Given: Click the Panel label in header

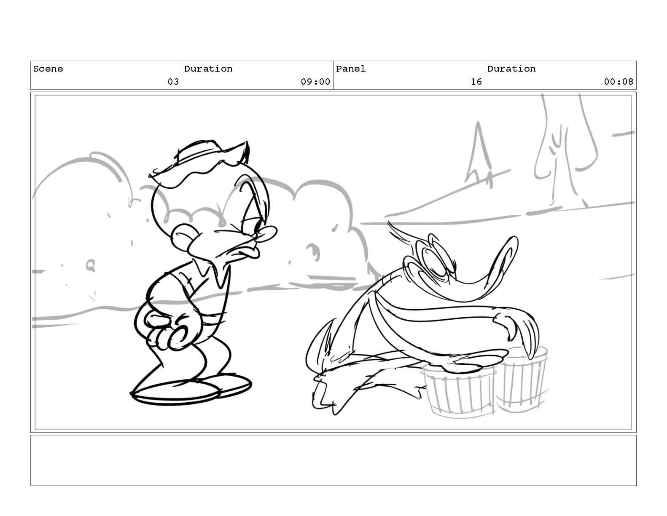Looking at the screenshot, I should 351,69.
